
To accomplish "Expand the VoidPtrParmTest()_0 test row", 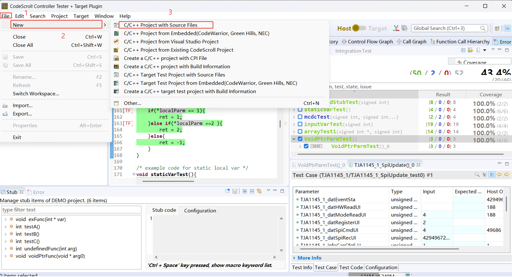I will tap(300, 146).
